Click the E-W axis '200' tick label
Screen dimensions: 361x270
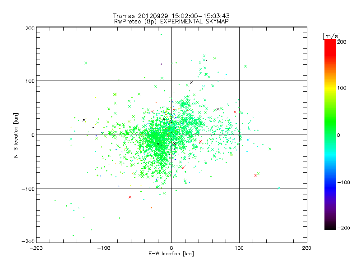306,248
